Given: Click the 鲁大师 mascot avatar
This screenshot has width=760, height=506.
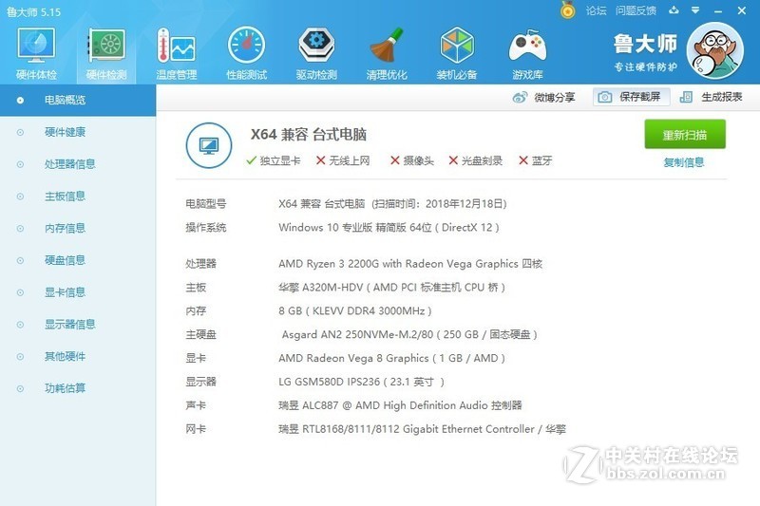Looking at the screenshot, I should click(716, 50).
